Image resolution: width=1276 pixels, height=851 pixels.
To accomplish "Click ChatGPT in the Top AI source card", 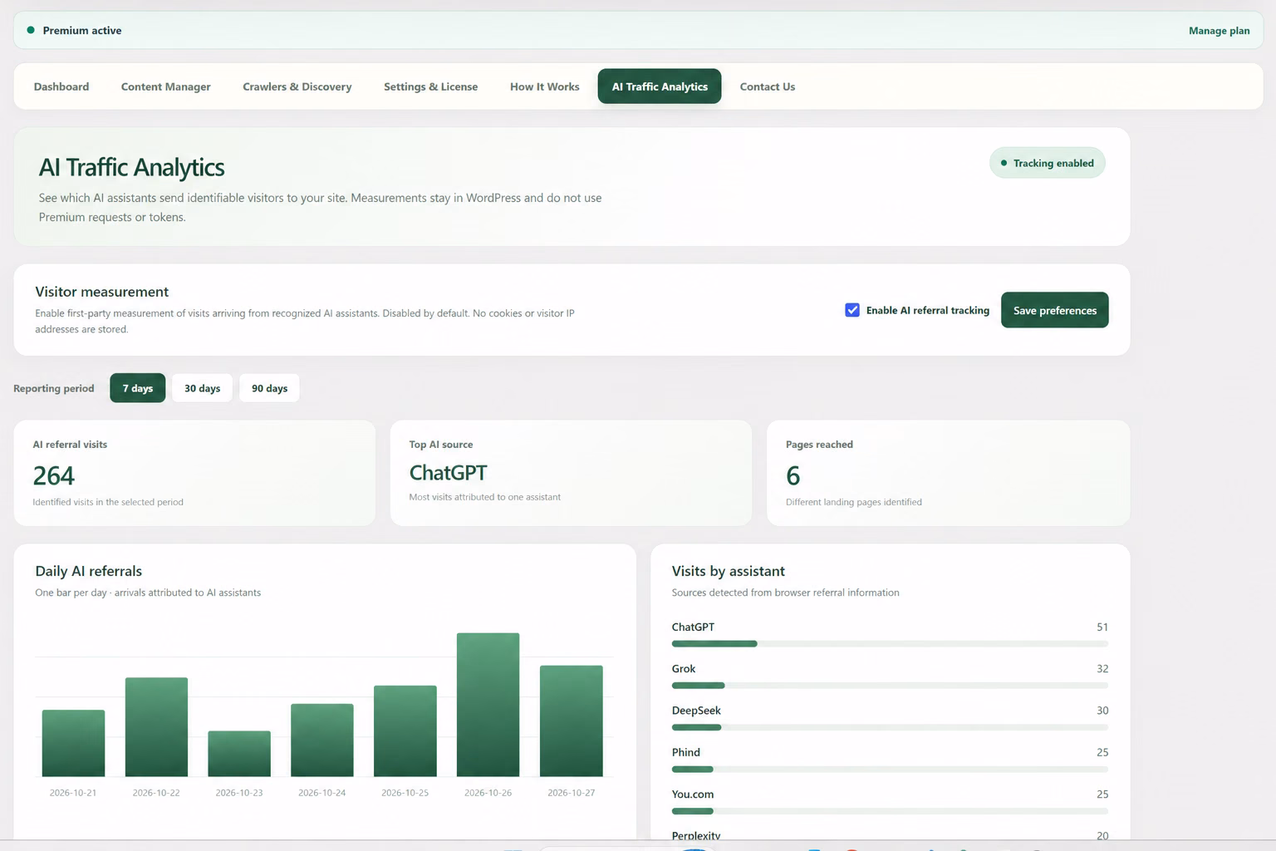I will [449, 473].
